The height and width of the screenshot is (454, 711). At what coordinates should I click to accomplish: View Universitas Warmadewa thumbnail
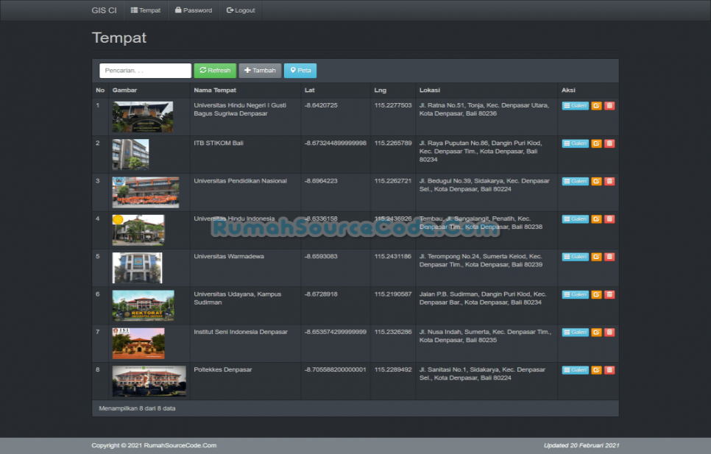pos(137,268)
